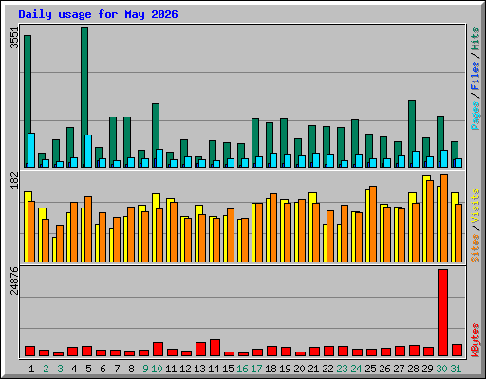Click the blue 'Files' legend label
The height and width of the screenshot is (379, 486).
[x=476, y=76]
